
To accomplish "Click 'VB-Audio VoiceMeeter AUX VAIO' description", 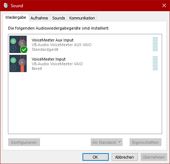I will coord(62,45).
